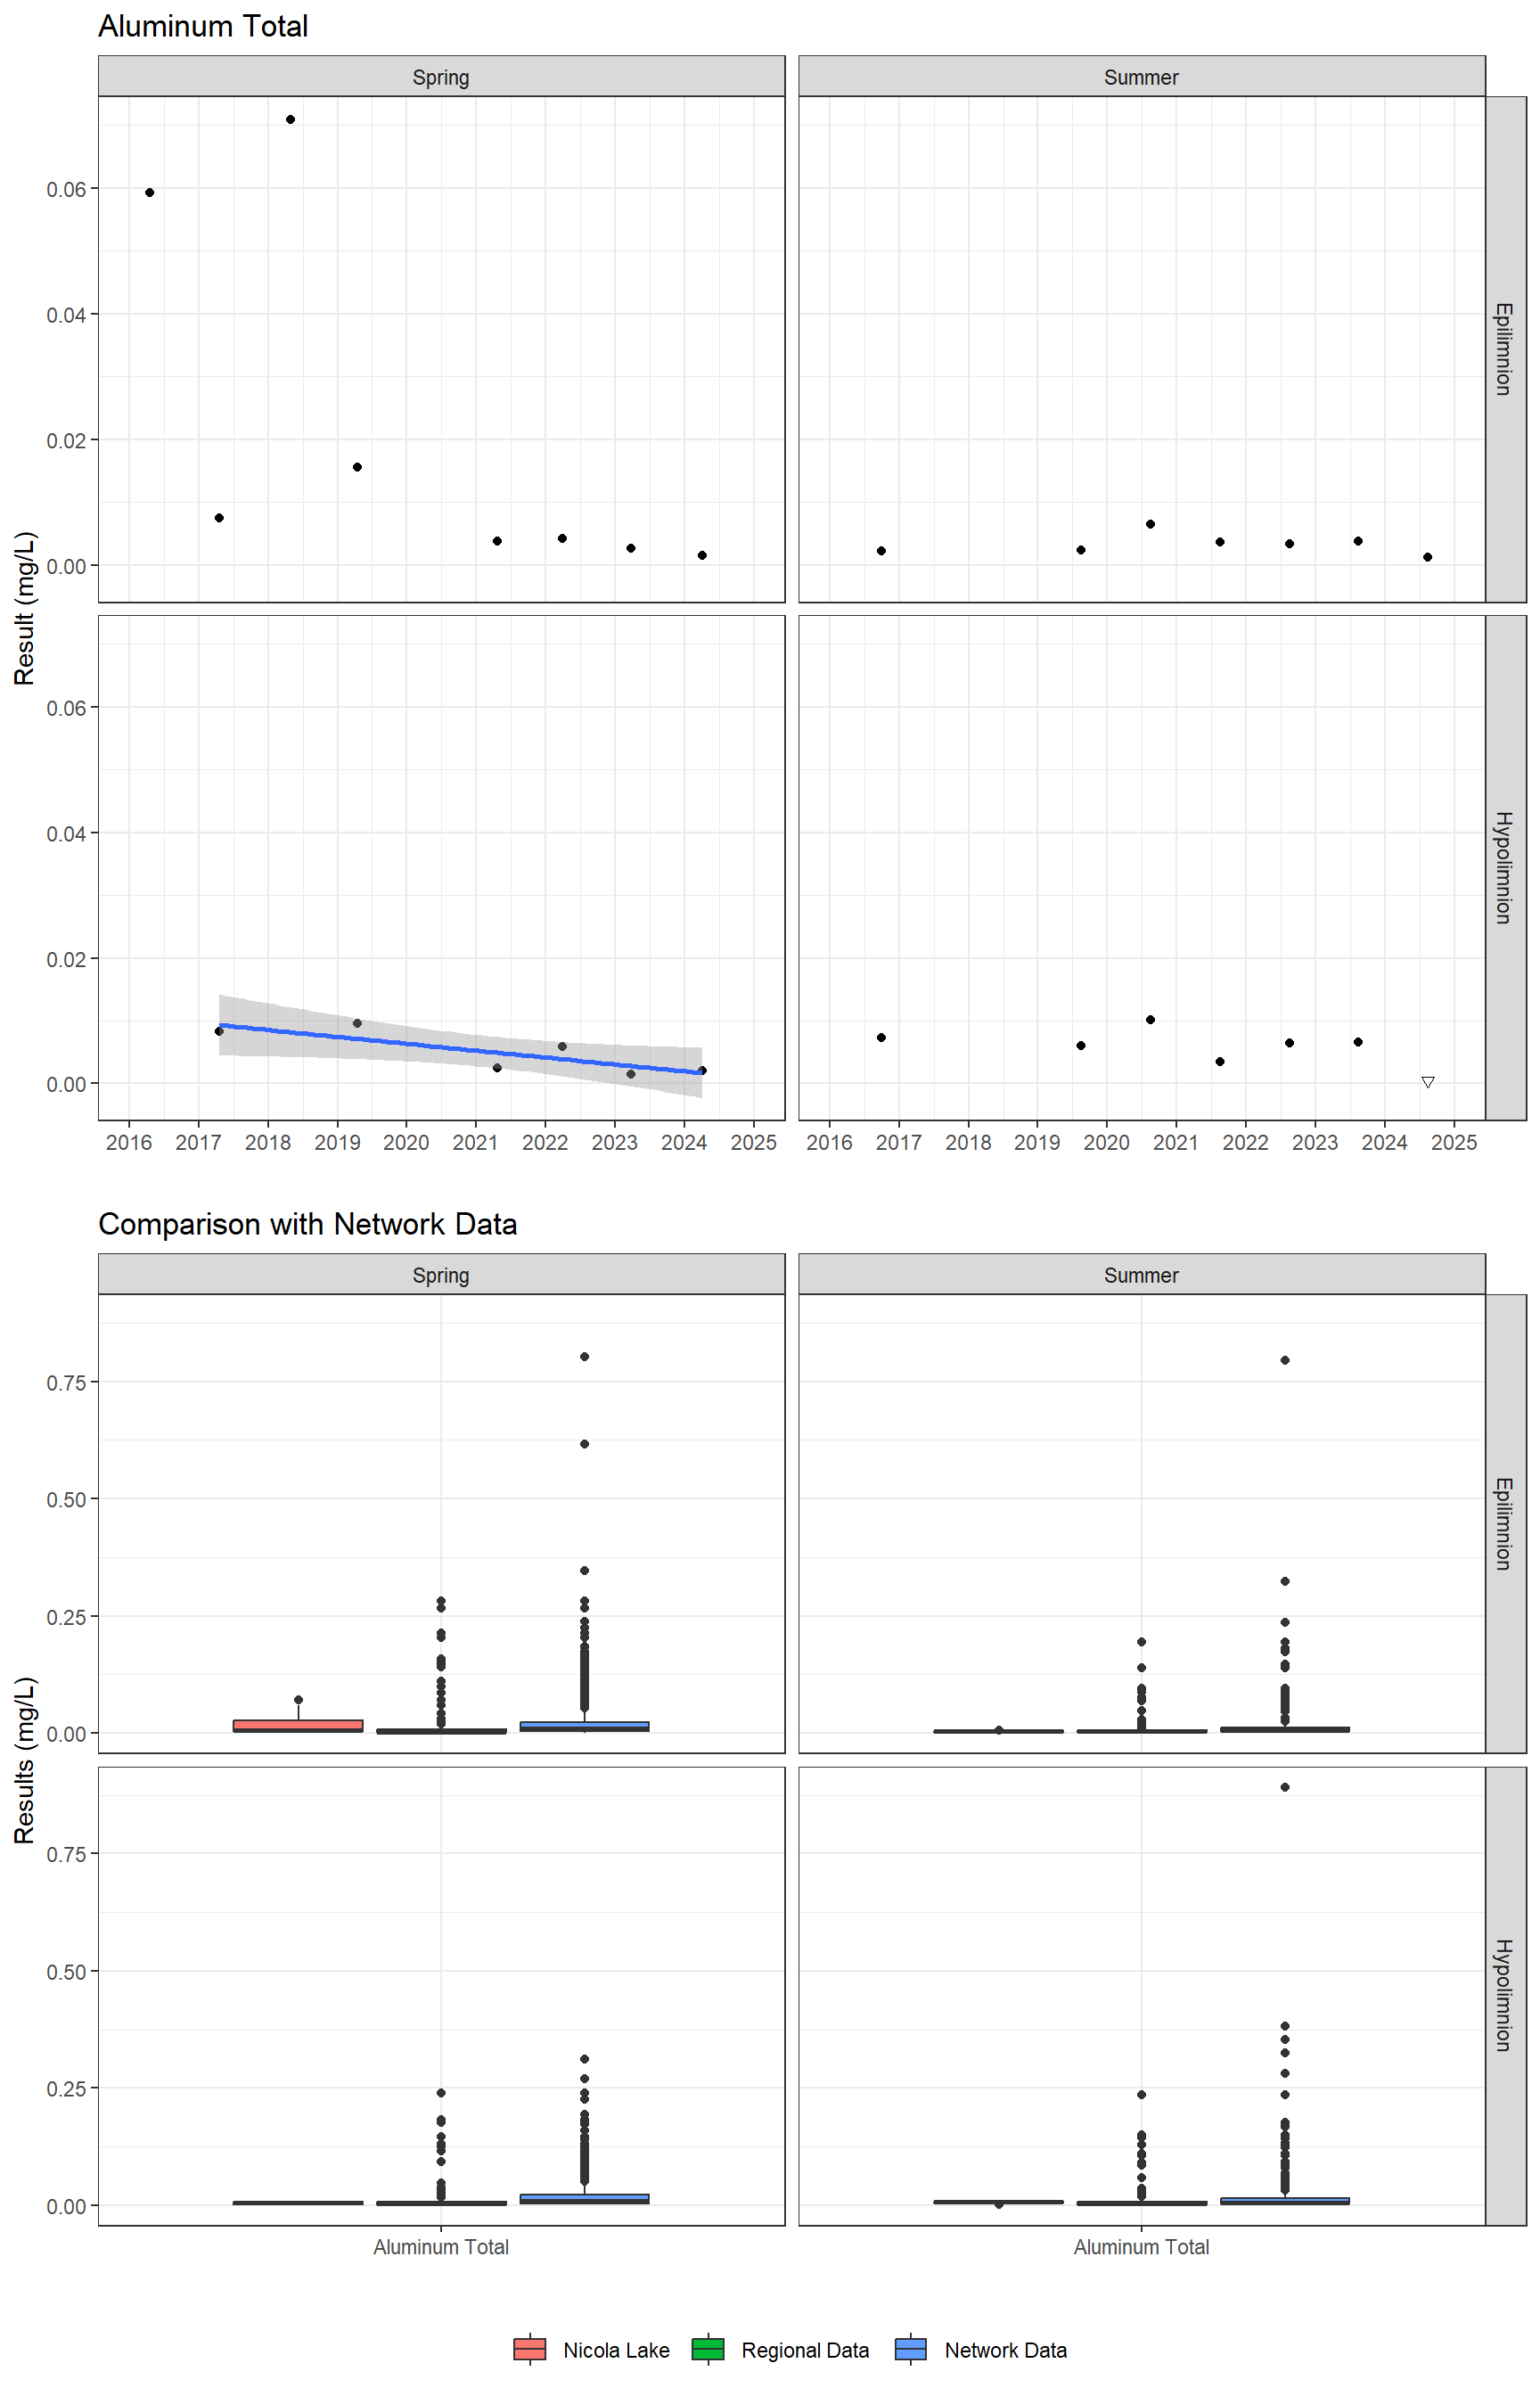Select the highest data point in Spring Epilimnion scatter

(290, 119)
